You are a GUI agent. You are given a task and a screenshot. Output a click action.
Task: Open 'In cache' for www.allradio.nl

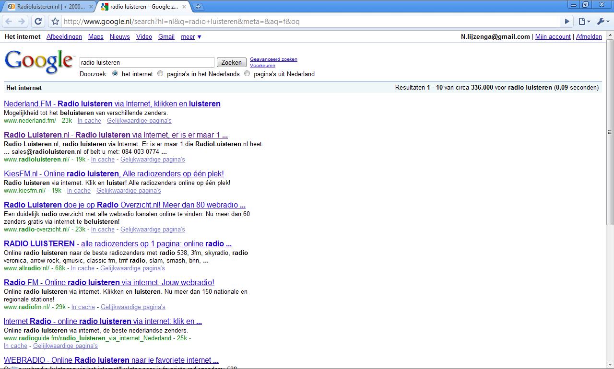pyautogui.click(x=83, y=268)
